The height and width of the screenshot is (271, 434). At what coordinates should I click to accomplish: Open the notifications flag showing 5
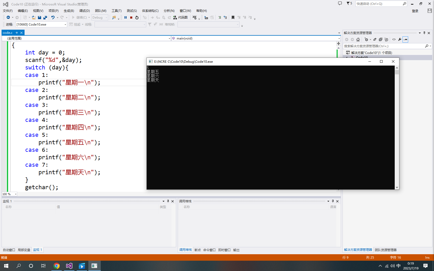(349, 3)
